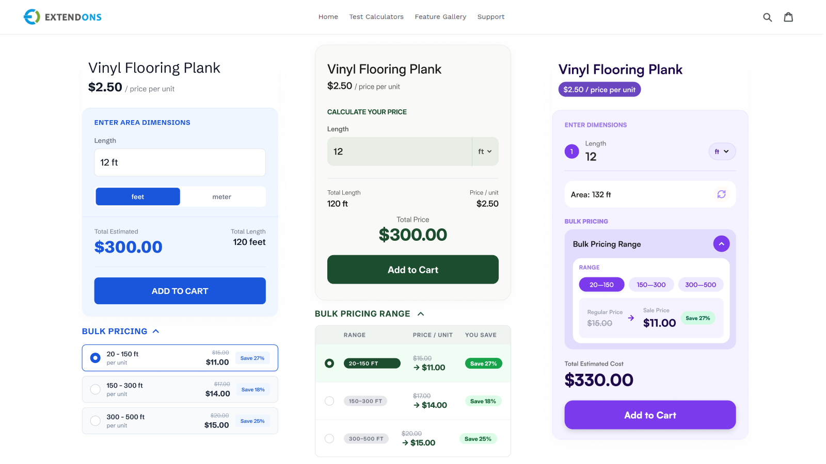826x464 pixels.
Task: Select the 300-500 FT radio in green table
Action: tap(329, 439)
